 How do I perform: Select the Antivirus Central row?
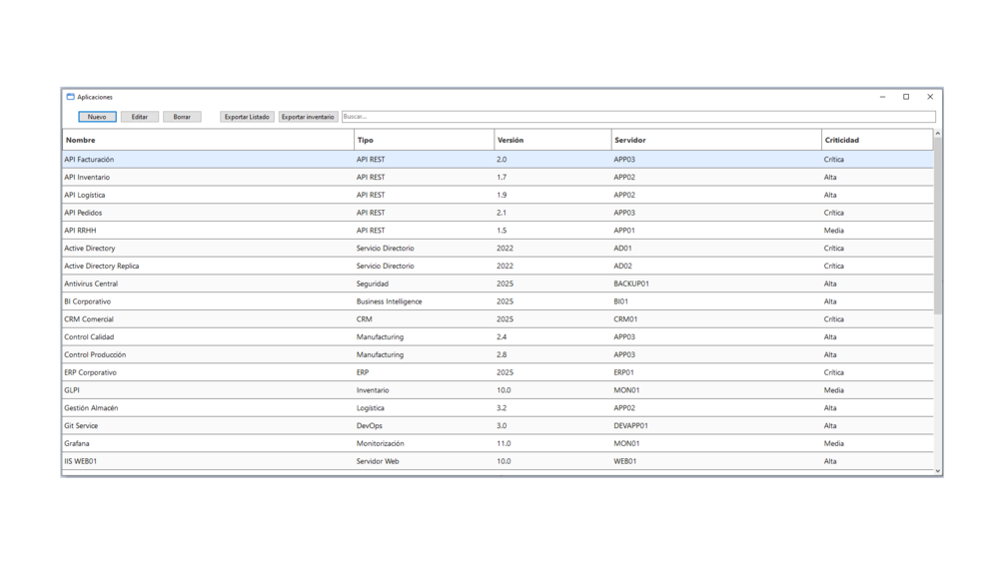tap(498, 283)
